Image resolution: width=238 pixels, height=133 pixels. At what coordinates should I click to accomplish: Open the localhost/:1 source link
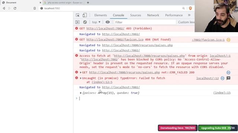coord(220,56)
